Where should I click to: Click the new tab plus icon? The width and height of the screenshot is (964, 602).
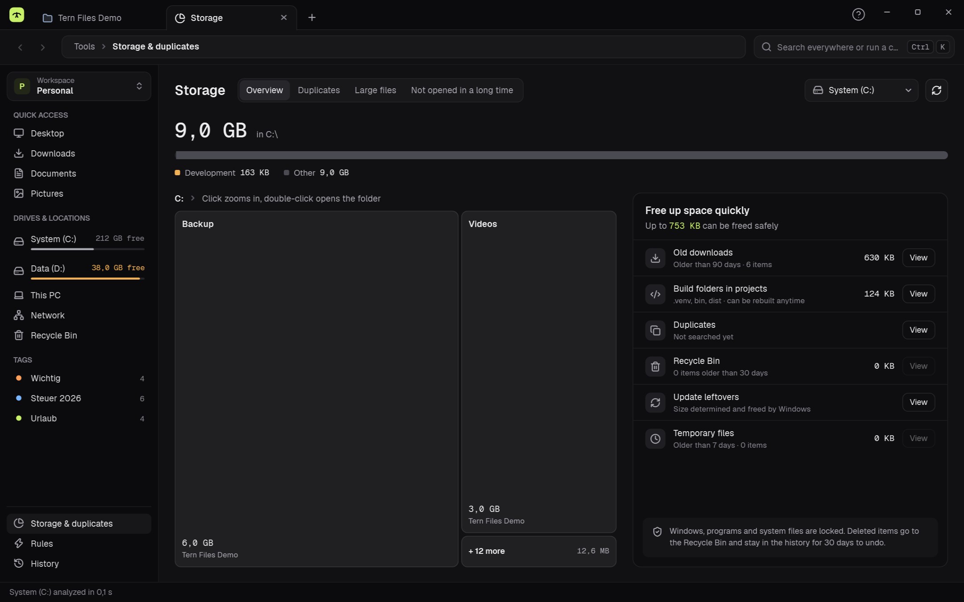coord(312,17)
